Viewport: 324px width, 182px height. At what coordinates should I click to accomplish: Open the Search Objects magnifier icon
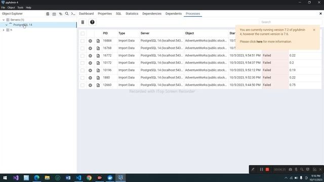tap(67, 14)
